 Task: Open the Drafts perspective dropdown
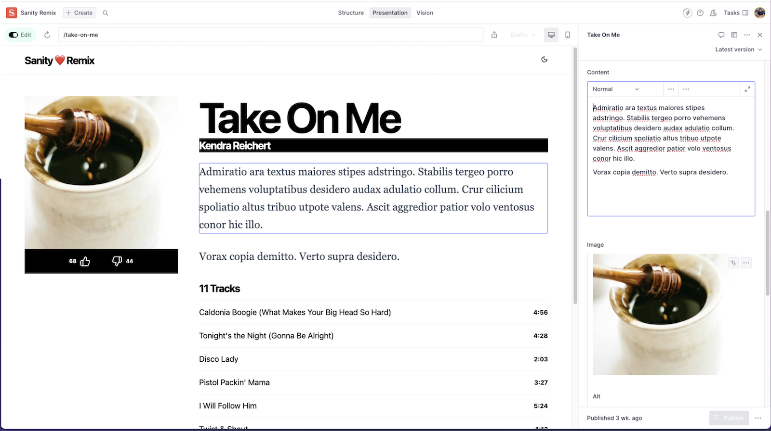pyautogui.click(x=522, y=35)
